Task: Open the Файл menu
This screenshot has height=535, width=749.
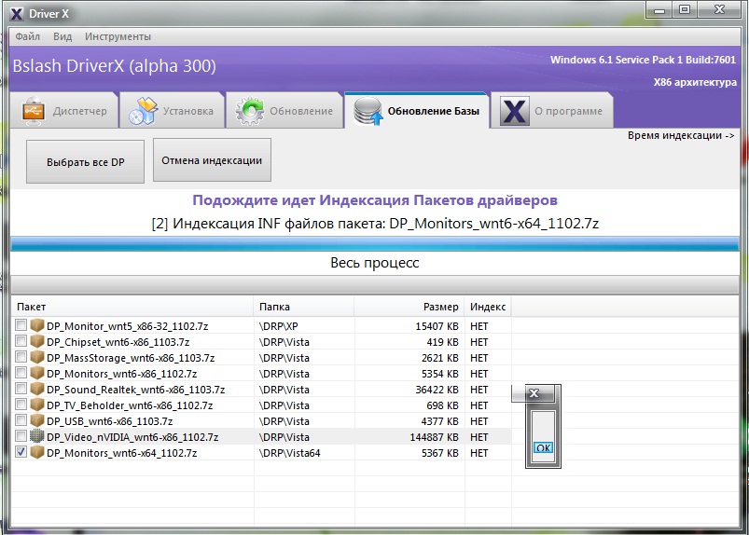Action: [x=28, y=36]
